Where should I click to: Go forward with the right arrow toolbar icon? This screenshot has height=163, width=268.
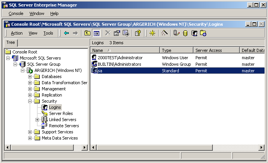pyautogui.click(x=75, y=33)
